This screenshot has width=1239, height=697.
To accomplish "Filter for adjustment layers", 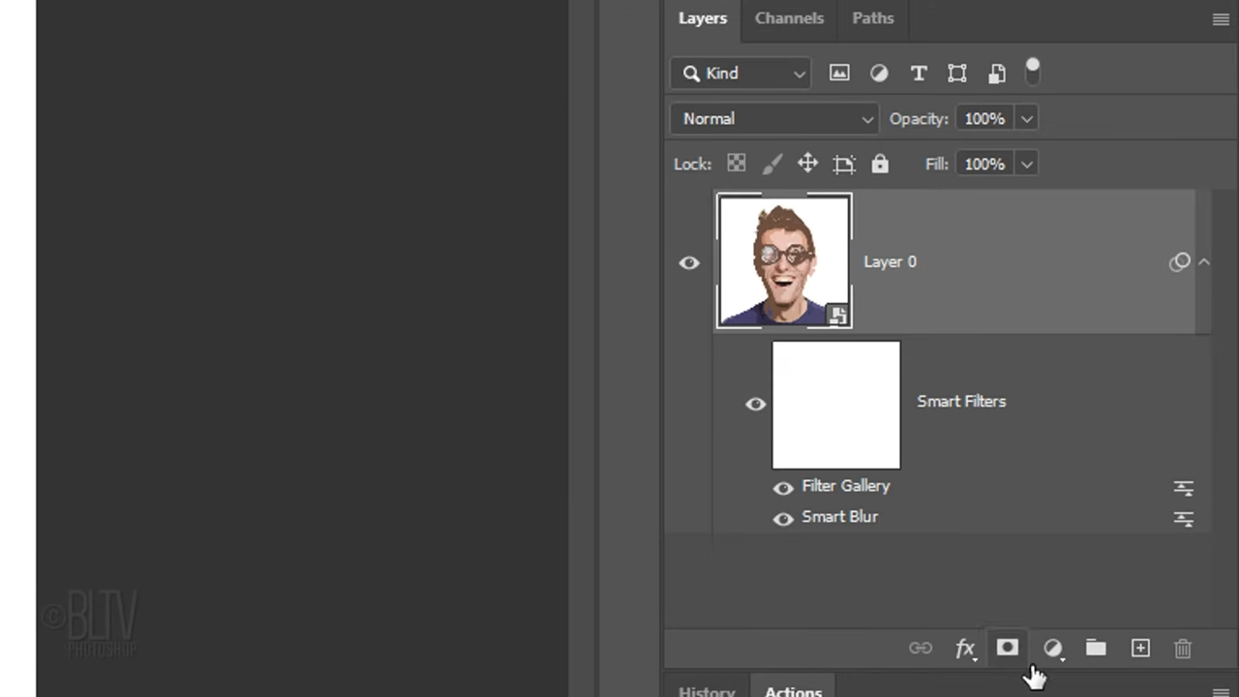I will click(879, 73).
